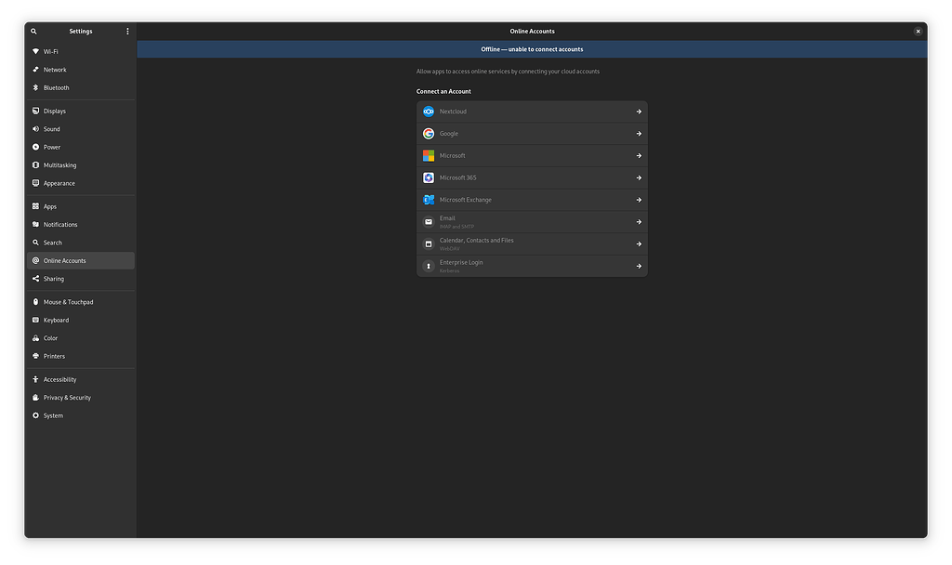Expand the Nextcloud row arrow
The image size is (952, 565).
639,112
